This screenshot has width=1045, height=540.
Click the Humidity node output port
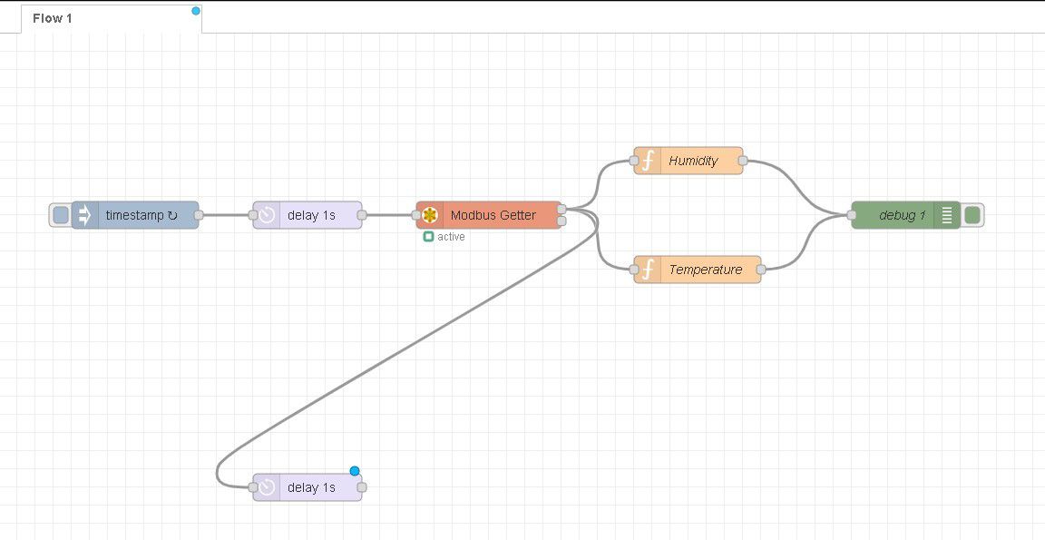pos(743,161)
